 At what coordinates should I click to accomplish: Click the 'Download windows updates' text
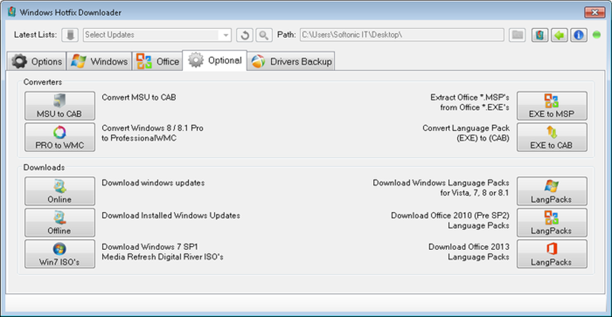tap(153, 183)
